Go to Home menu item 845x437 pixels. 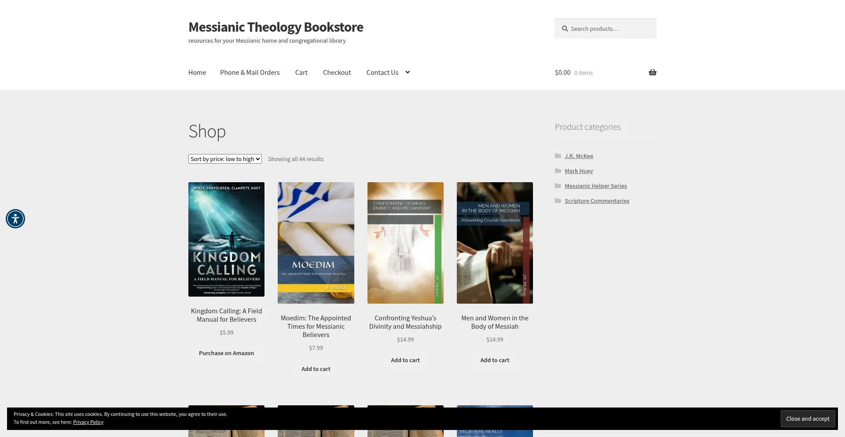197,73
